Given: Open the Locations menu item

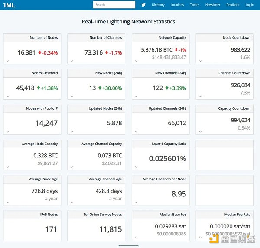Looking at the screenshot, I should (x=177, y=5).
